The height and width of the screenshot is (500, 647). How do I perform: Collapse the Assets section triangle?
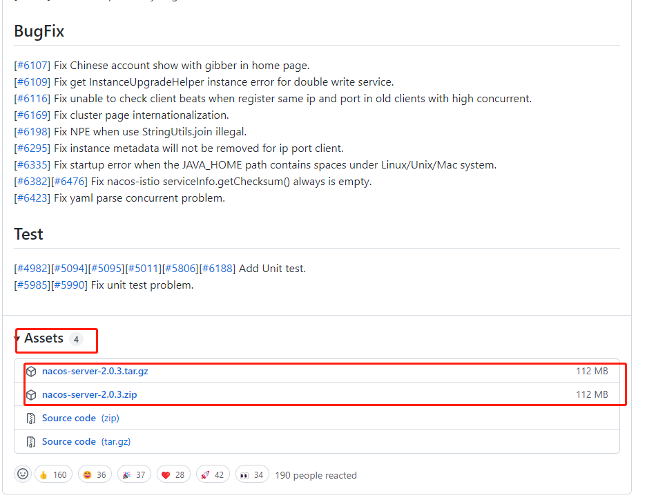point(17,338)
